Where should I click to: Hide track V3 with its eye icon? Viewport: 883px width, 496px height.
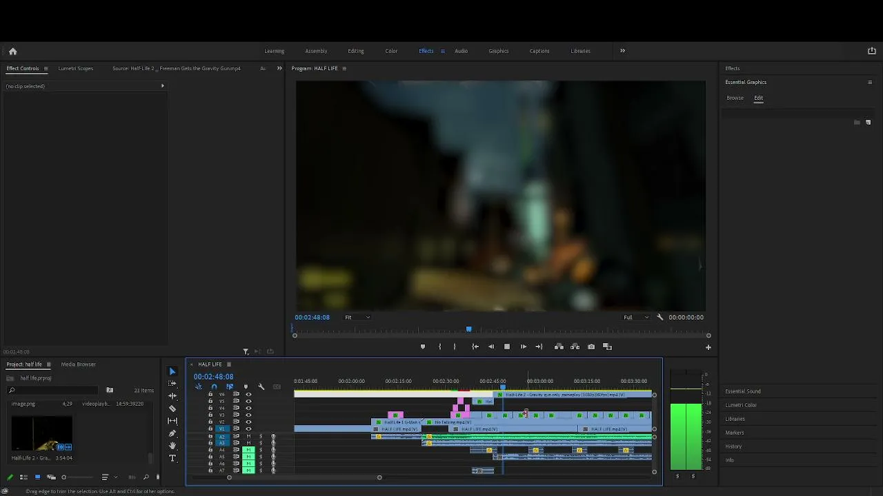[248, 415]
